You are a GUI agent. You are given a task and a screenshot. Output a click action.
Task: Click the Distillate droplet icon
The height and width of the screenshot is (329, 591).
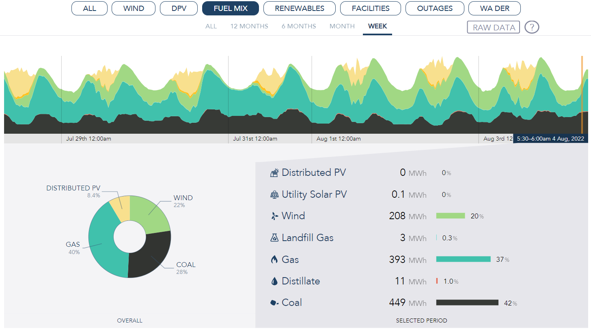[x=274, y=281]
